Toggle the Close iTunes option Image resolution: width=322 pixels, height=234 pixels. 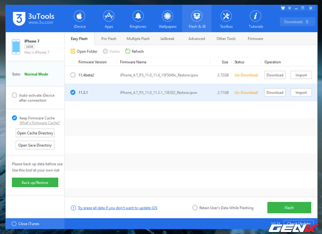coord(14,223)
